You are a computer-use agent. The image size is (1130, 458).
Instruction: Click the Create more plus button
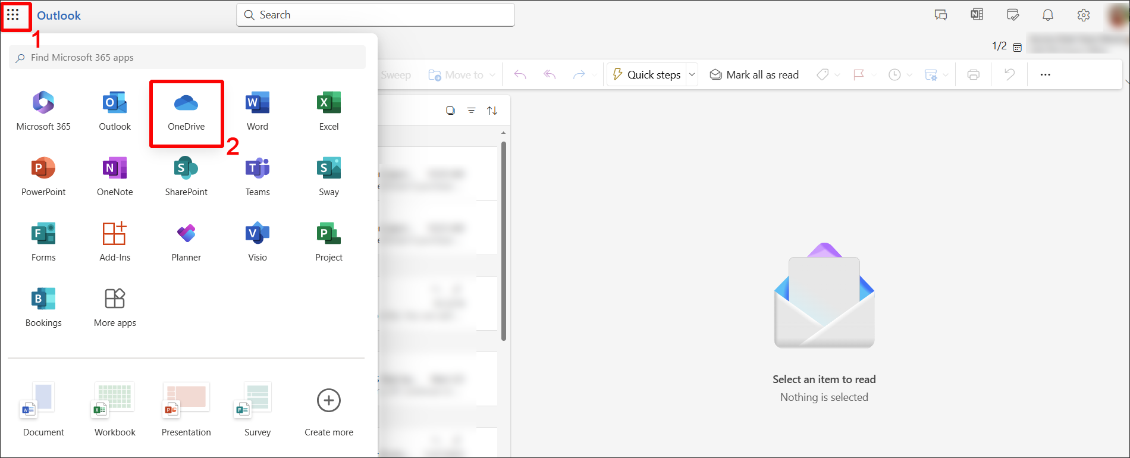click(329, 401)
